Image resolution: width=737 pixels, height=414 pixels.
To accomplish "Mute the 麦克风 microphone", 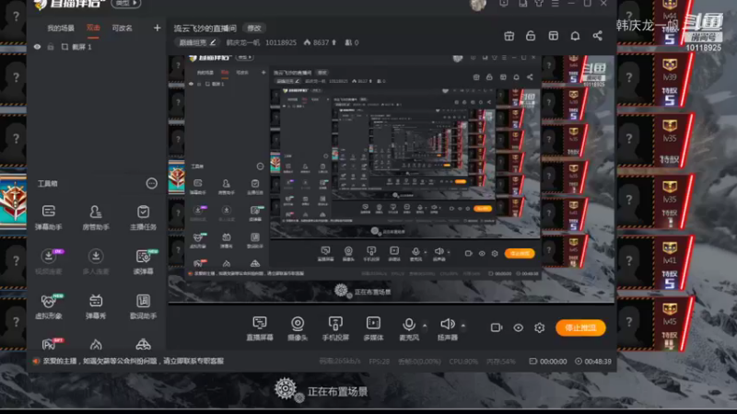I will click(x=409, y=328).
